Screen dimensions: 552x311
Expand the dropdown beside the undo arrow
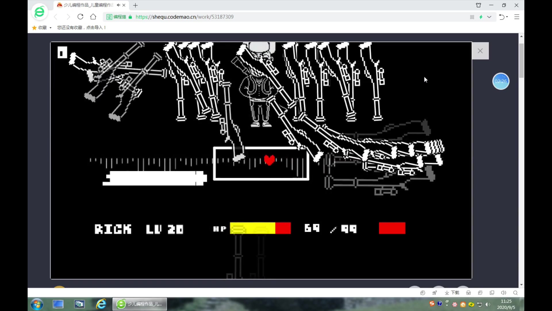click(507, 17)
